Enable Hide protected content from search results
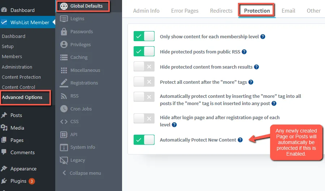 click(144, 66)
